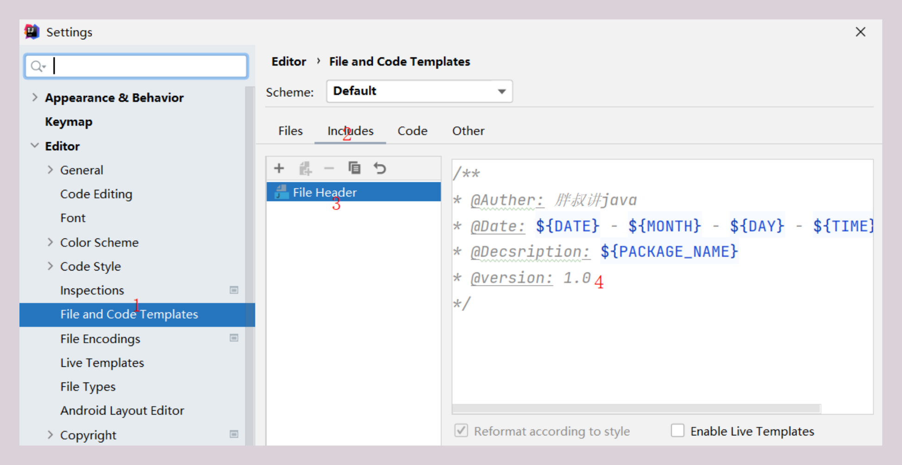Click the create child template icon

[x=305, y=168]
